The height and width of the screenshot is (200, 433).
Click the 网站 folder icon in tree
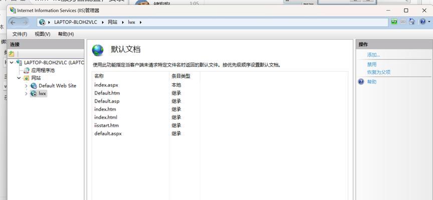(26, 78)
